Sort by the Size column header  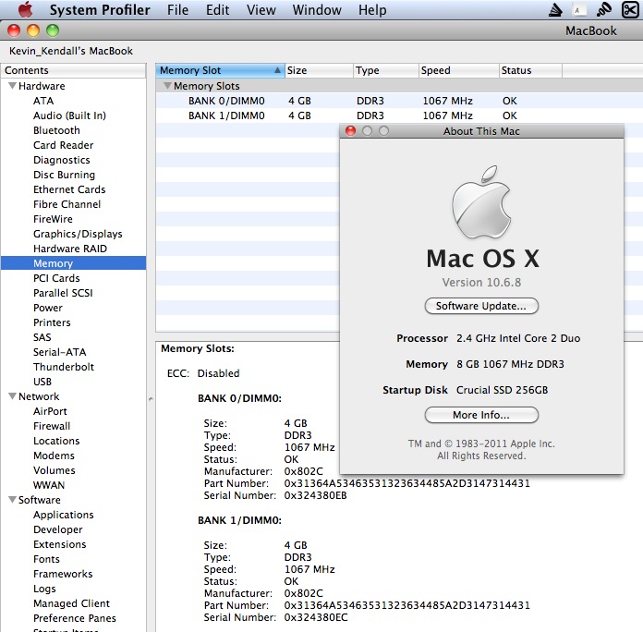click(319, 70)
